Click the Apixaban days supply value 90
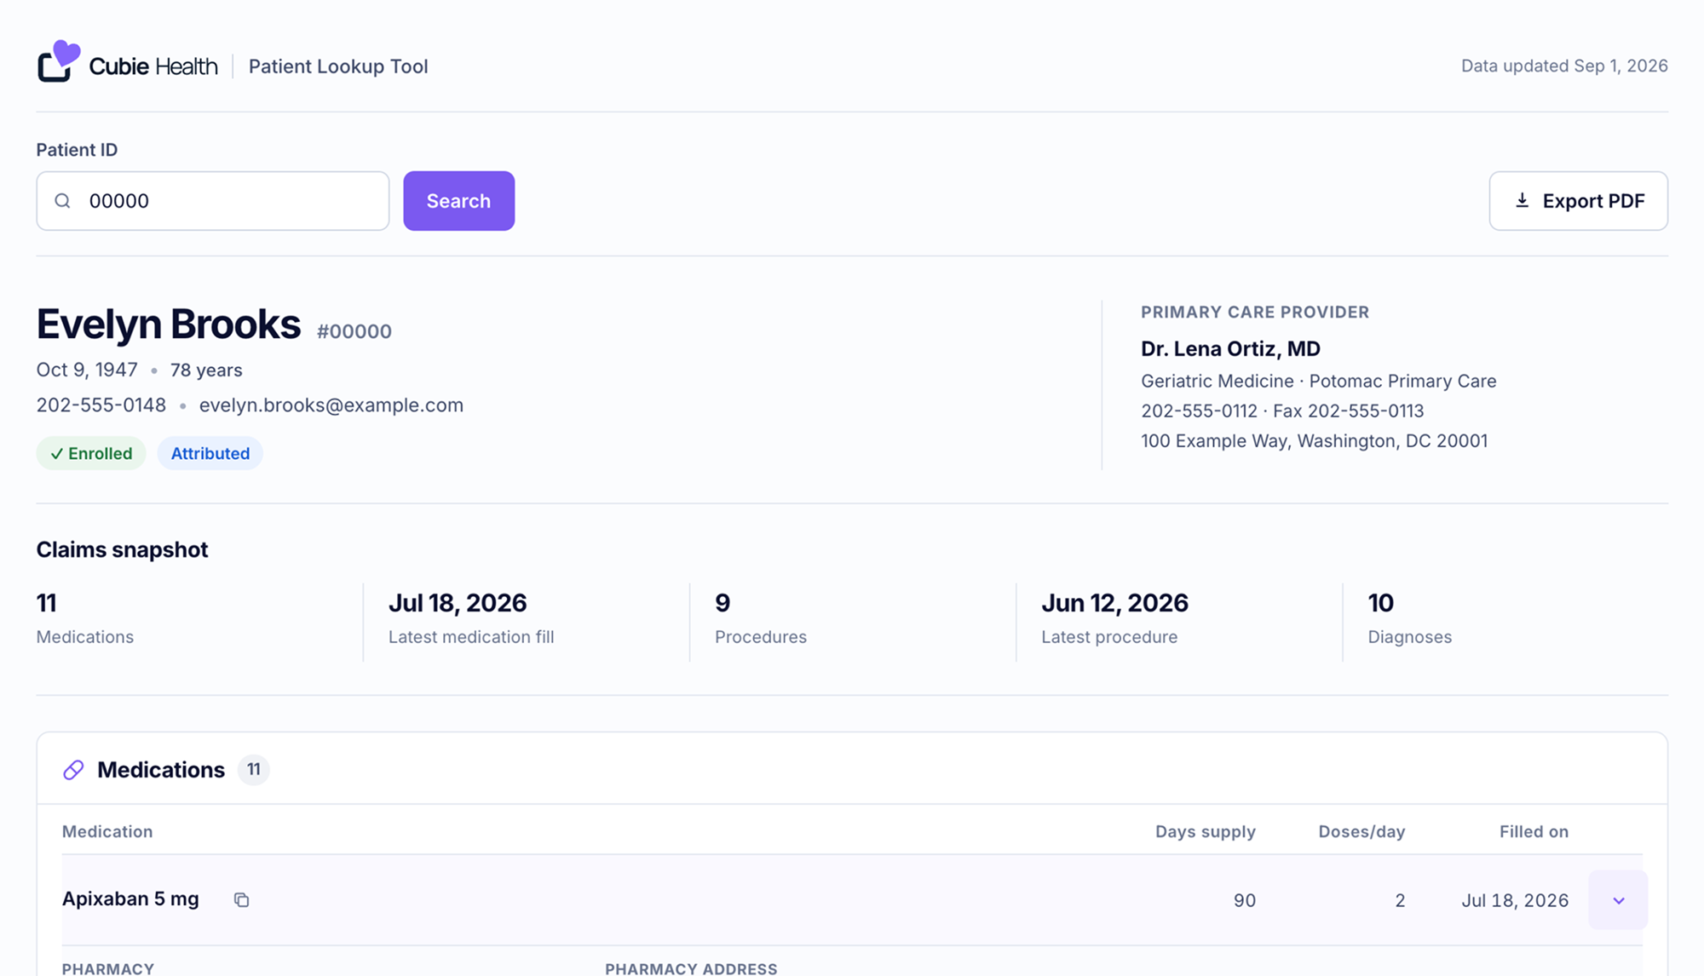This screenshot has height=976, width=1704. coord(1245,901)
